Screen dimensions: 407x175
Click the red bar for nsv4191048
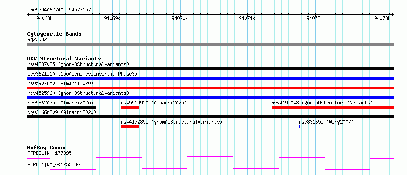click(x=333, y=107)
